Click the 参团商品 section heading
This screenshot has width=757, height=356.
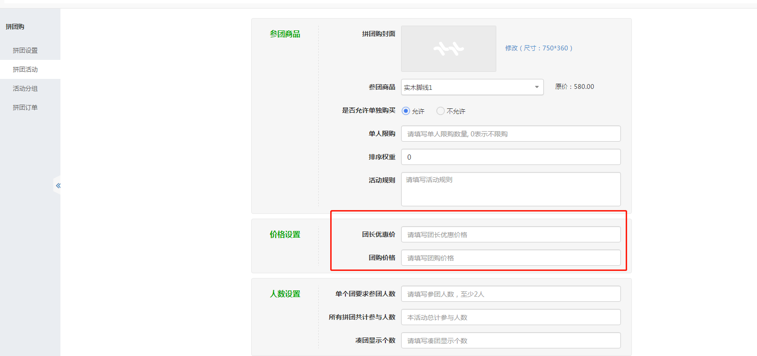(285, 34)
